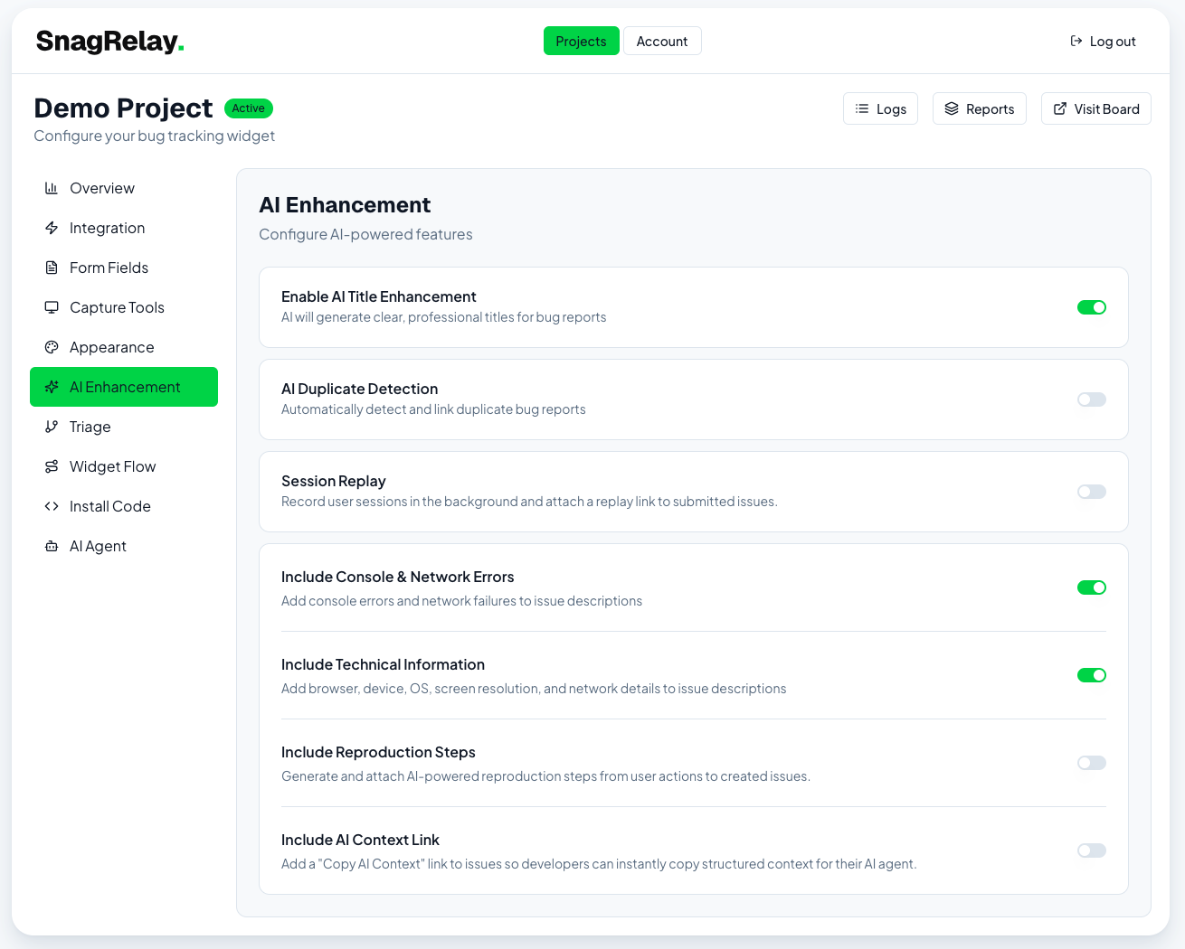Switch off Include Technical Information
Viewport: 1185px width, 949px height.
[1092, 675]
